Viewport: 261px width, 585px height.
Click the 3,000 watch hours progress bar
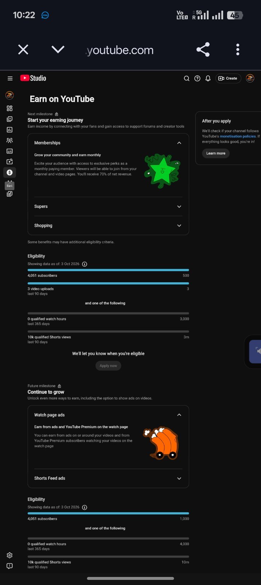[108, 313]
